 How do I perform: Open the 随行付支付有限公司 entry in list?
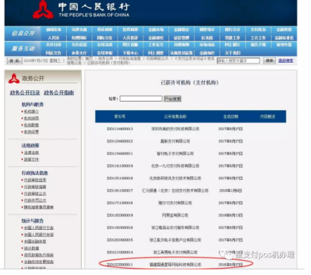(x=175, y=203)
